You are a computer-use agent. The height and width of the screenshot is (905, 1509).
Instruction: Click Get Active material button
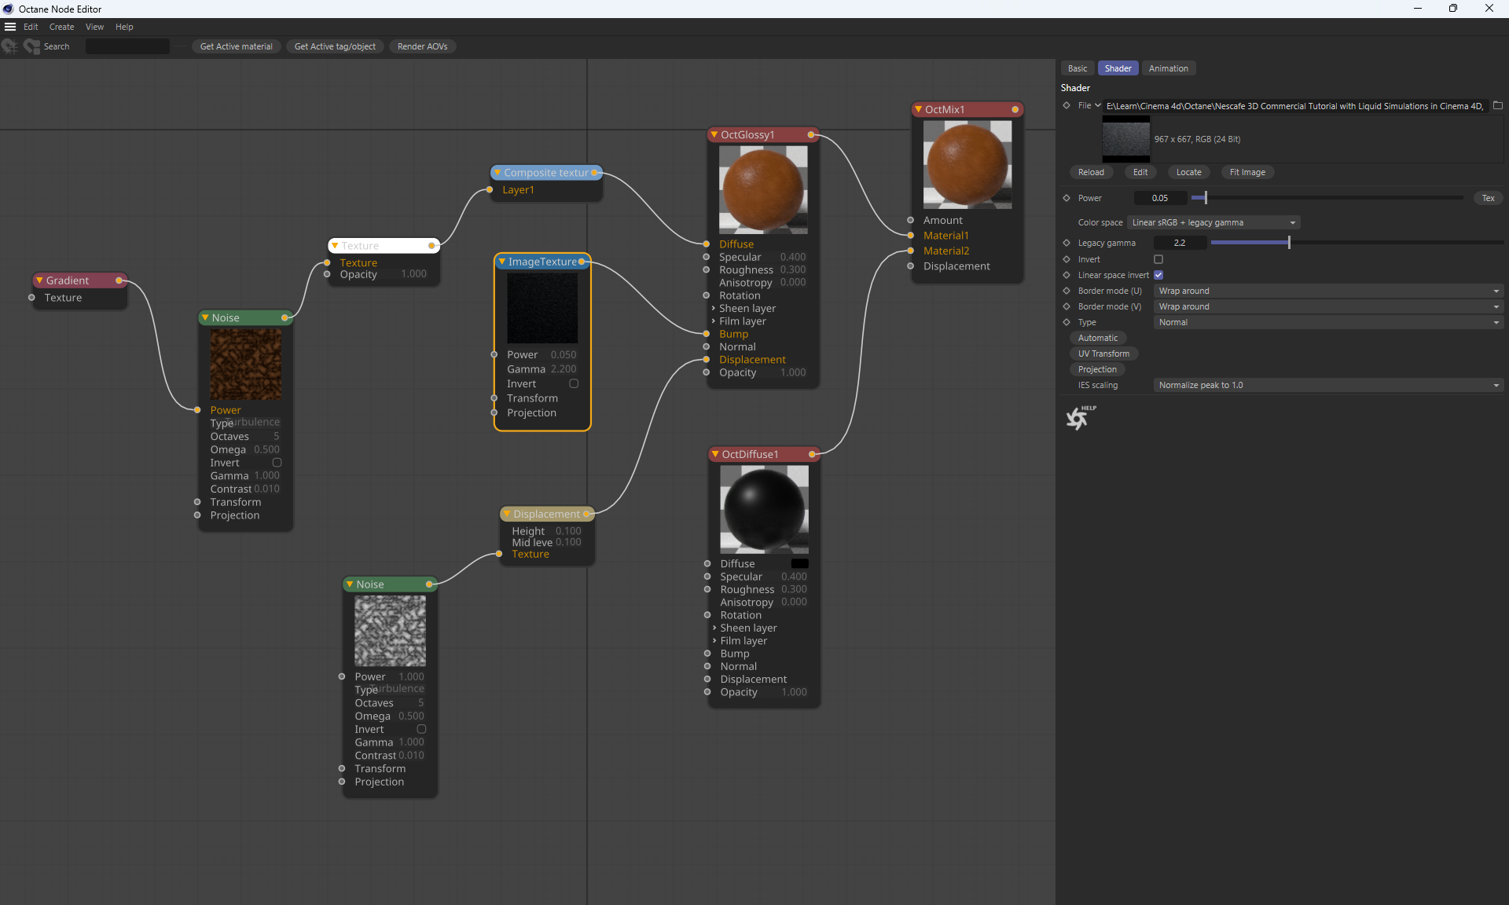pos(236,46)
